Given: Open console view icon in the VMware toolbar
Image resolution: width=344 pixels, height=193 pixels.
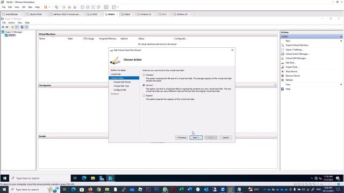Looking at the screenshot, I should point(106,7).
